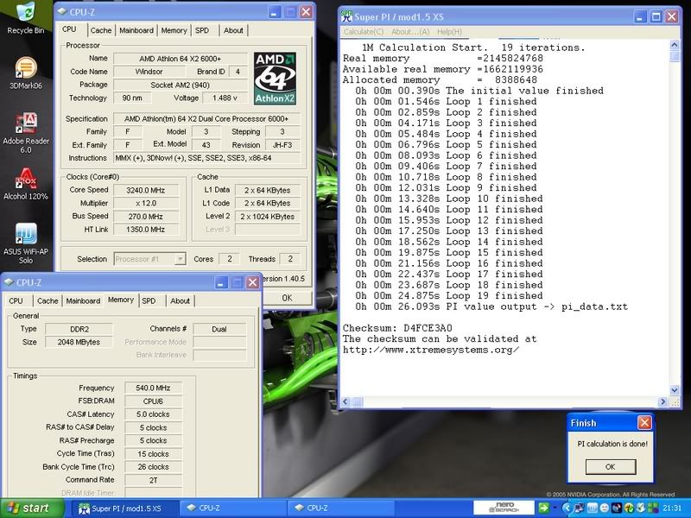Click the Code Name value "Windsor"
Viewport: 691px width, 518px height.
[x=149, y=72]
